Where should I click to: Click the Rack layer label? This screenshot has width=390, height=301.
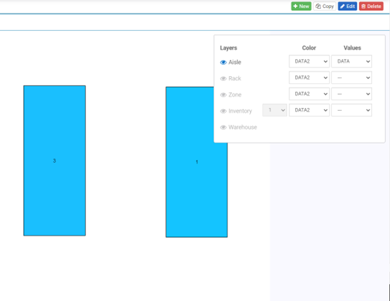point(235,79)
